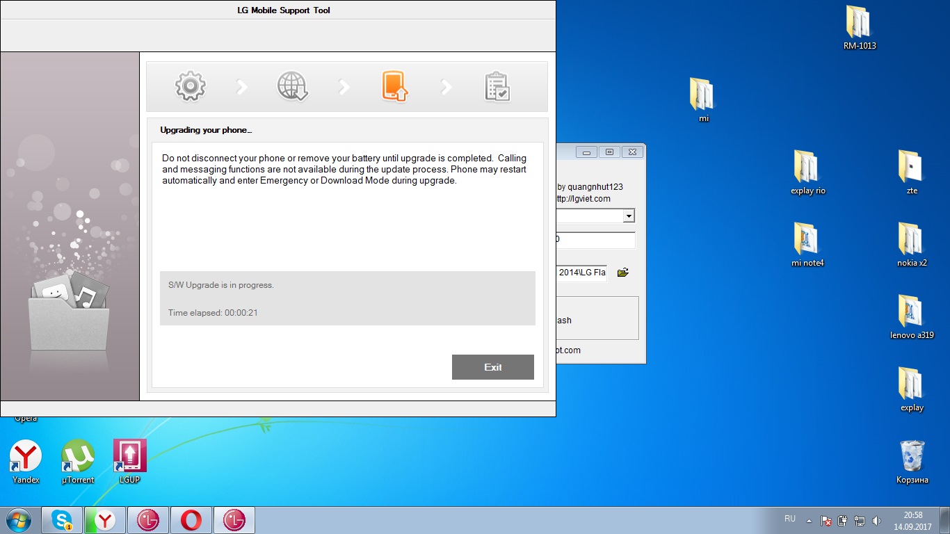The width and height of the screenshot is (950, 534).
Task: Click the Exit button in LG Support Tool
Action: 493,367
